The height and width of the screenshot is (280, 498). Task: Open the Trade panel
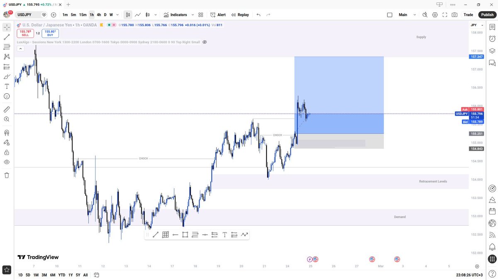point(468,15)
